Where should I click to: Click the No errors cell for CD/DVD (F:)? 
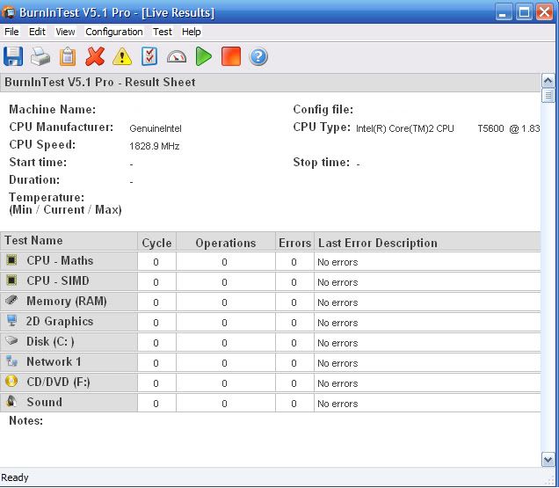(427, 383)
